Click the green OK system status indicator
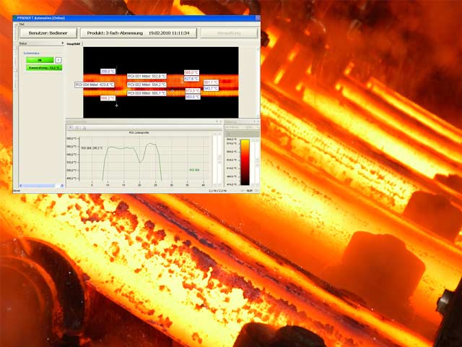 point(40,60)
